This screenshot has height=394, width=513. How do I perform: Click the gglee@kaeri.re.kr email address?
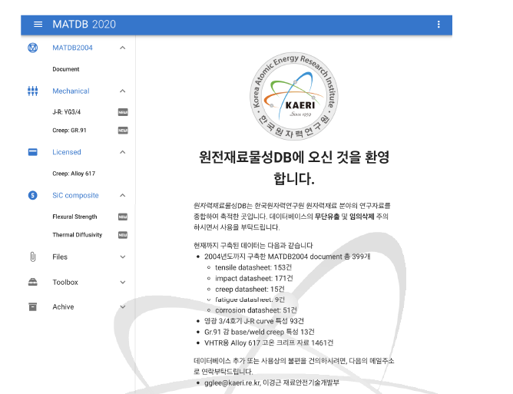[x=232, y=382]
